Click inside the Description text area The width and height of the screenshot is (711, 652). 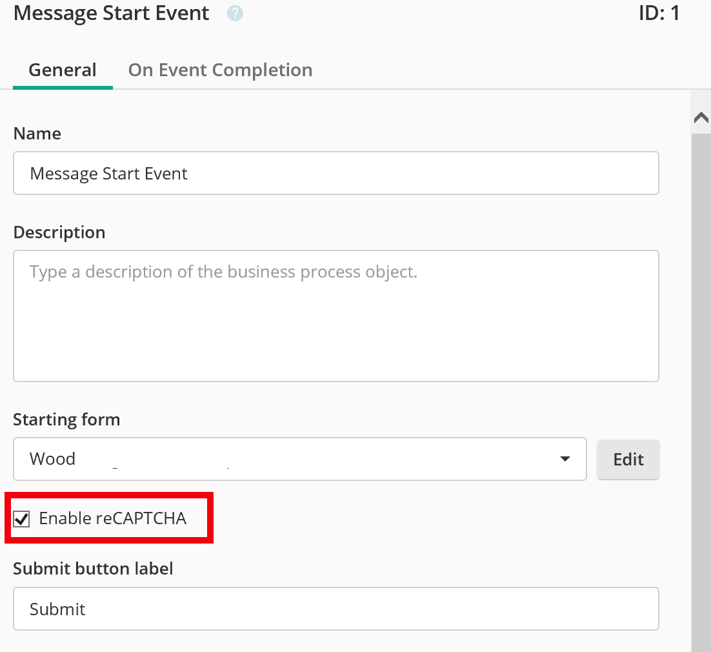pos(335,323)
